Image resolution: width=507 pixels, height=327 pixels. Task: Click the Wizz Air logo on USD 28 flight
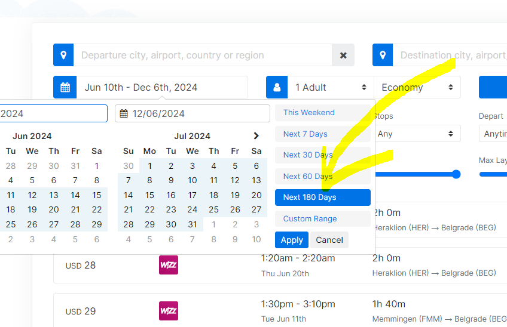[169, 265]
